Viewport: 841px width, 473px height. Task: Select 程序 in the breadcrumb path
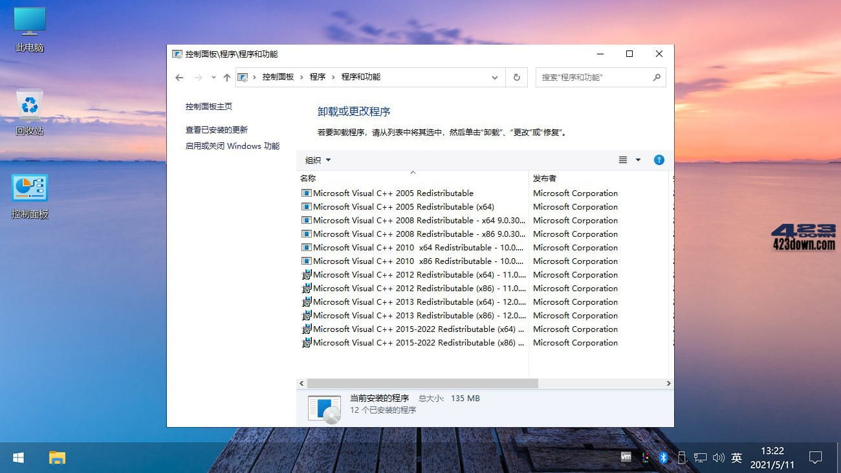[317, 77]
